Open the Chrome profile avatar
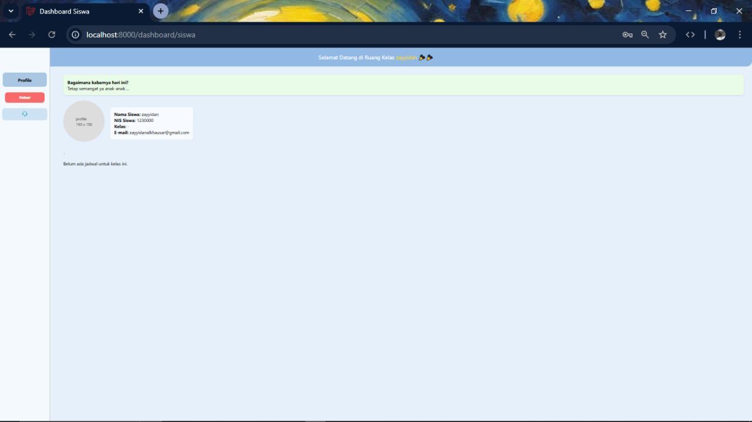 coord(720,35)
